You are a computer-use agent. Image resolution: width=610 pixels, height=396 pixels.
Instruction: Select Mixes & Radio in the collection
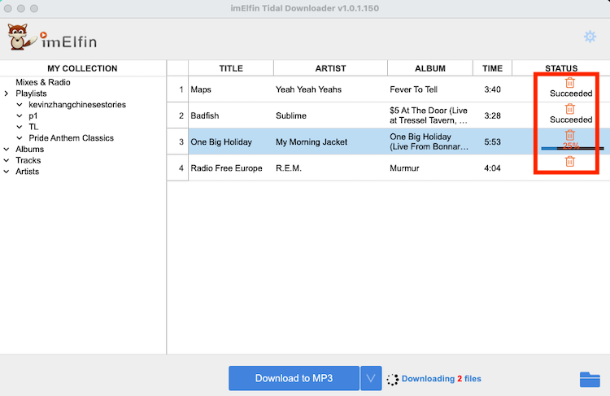[x=43, y=82]
